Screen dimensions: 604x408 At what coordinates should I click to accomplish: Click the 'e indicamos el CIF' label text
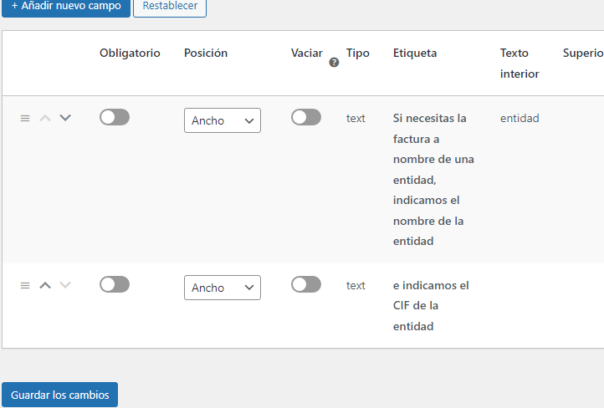coord(431,296)
